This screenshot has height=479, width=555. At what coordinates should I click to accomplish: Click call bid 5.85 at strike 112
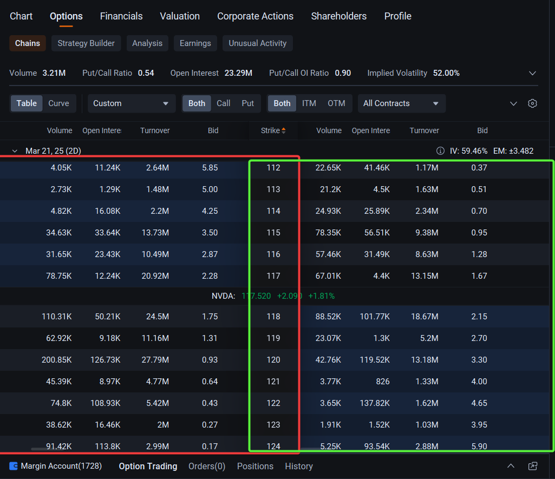coord(210,168)
